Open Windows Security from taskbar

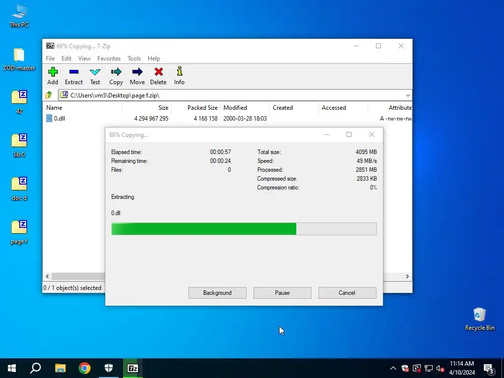[x=109, y=368]
